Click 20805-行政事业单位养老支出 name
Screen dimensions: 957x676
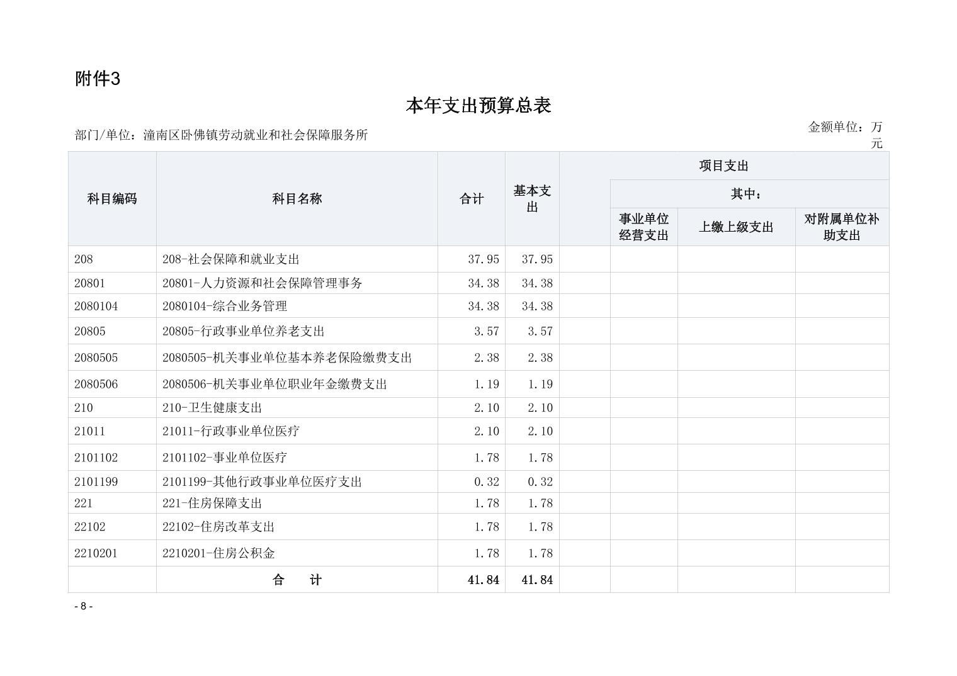pos(244,331)
